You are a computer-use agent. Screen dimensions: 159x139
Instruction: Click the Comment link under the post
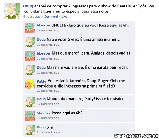(x=51, y=17)
